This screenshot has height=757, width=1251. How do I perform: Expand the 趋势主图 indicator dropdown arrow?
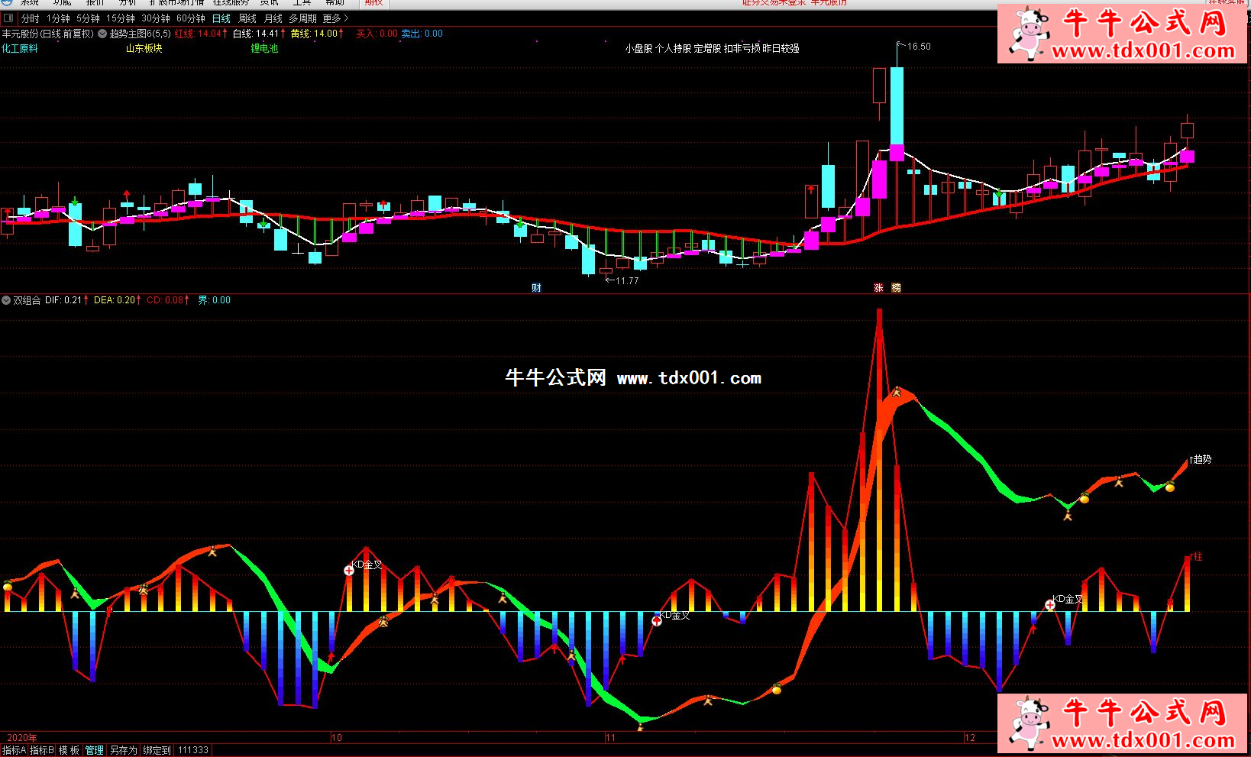102,34
